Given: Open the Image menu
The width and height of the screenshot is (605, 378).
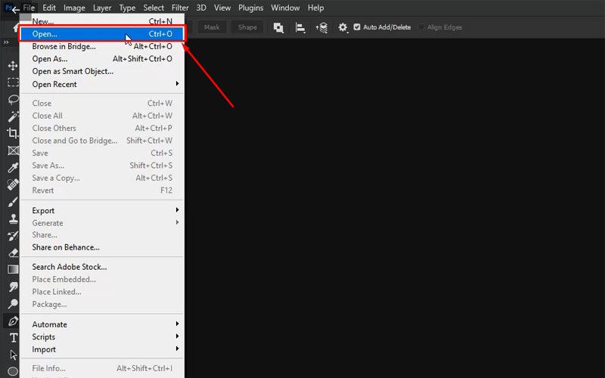Looking at the screenshot, I should tap(74, 8).
